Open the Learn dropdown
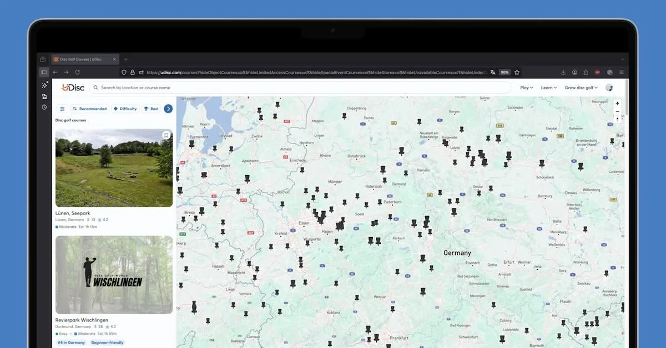 pos(548,87)
